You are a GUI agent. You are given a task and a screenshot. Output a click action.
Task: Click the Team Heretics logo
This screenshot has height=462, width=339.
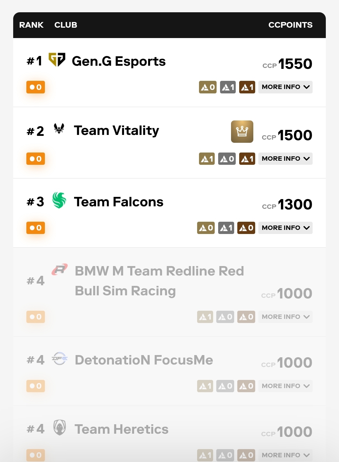[x=60, y=428]
